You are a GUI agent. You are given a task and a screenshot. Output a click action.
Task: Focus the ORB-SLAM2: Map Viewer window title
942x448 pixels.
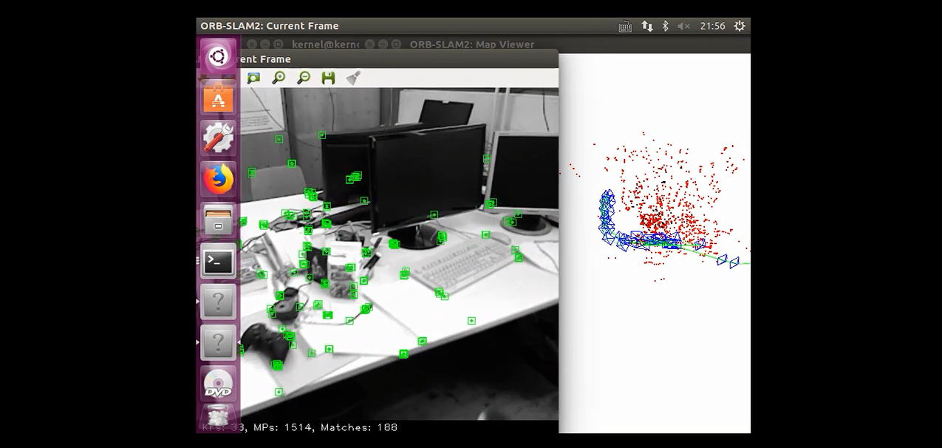coord(472,44)
